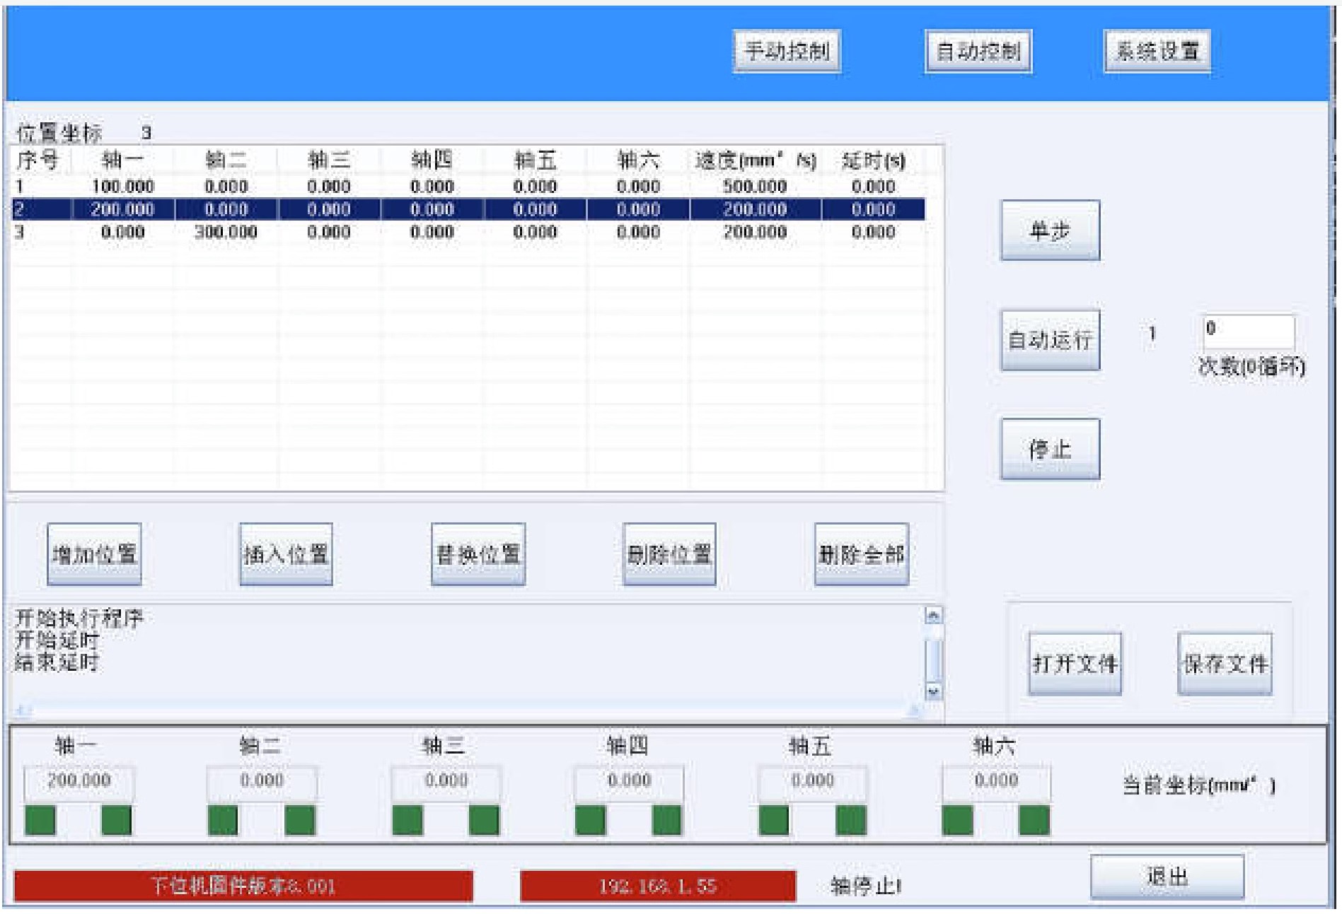This screenshot has height=914, width=1342.
Task: Click left green indicator under 轴一
Action: click(x=40, y=820)
